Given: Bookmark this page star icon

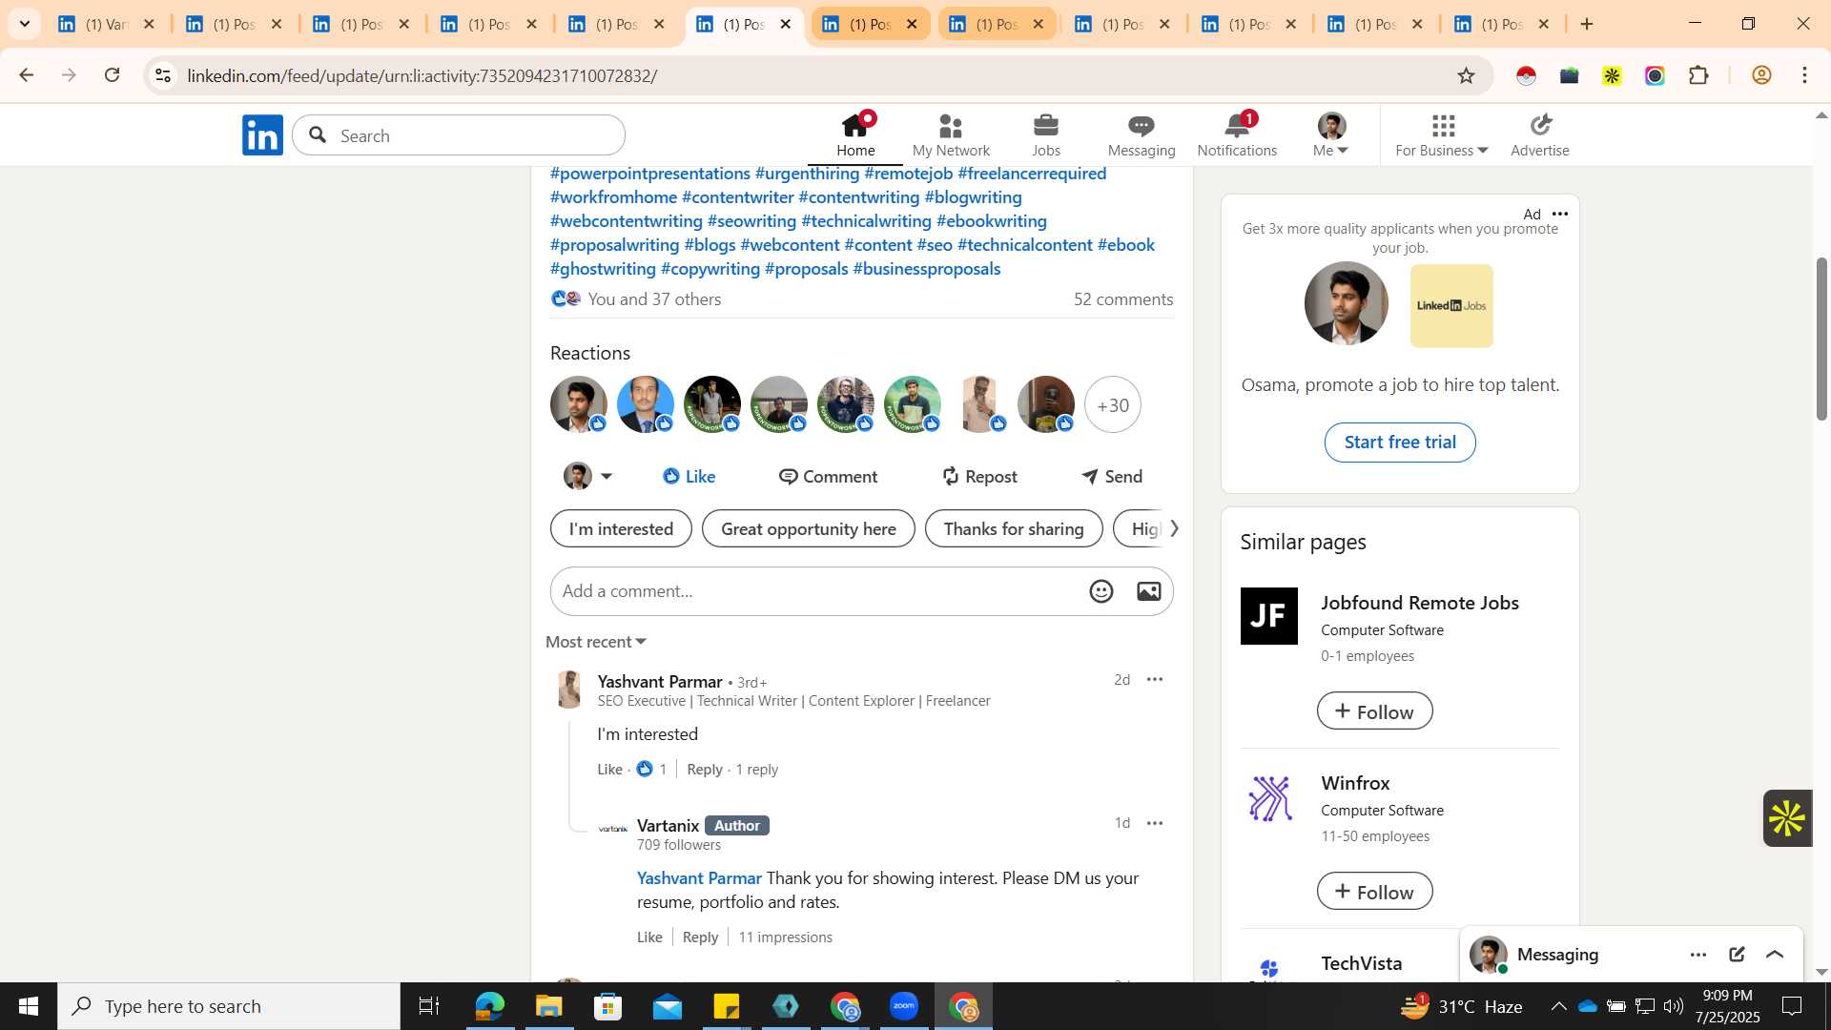Looking at the screenshot, I should tap(1466, 75).
